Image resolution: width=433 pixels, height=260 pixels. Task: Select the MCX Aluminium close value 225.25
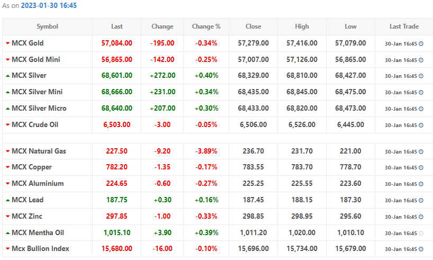pos(254,183)
